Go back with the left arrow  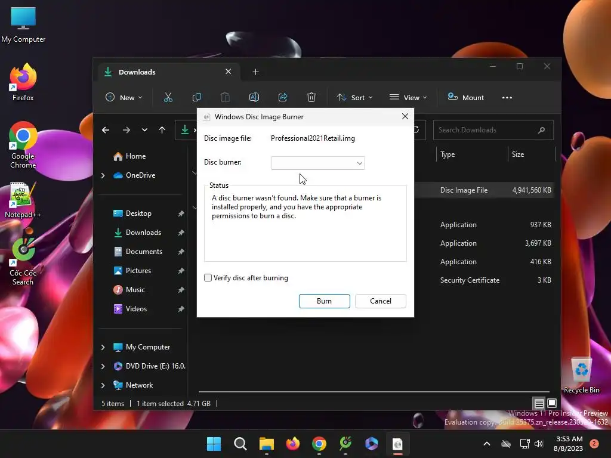pyautogui.click(x=106, y=130)
